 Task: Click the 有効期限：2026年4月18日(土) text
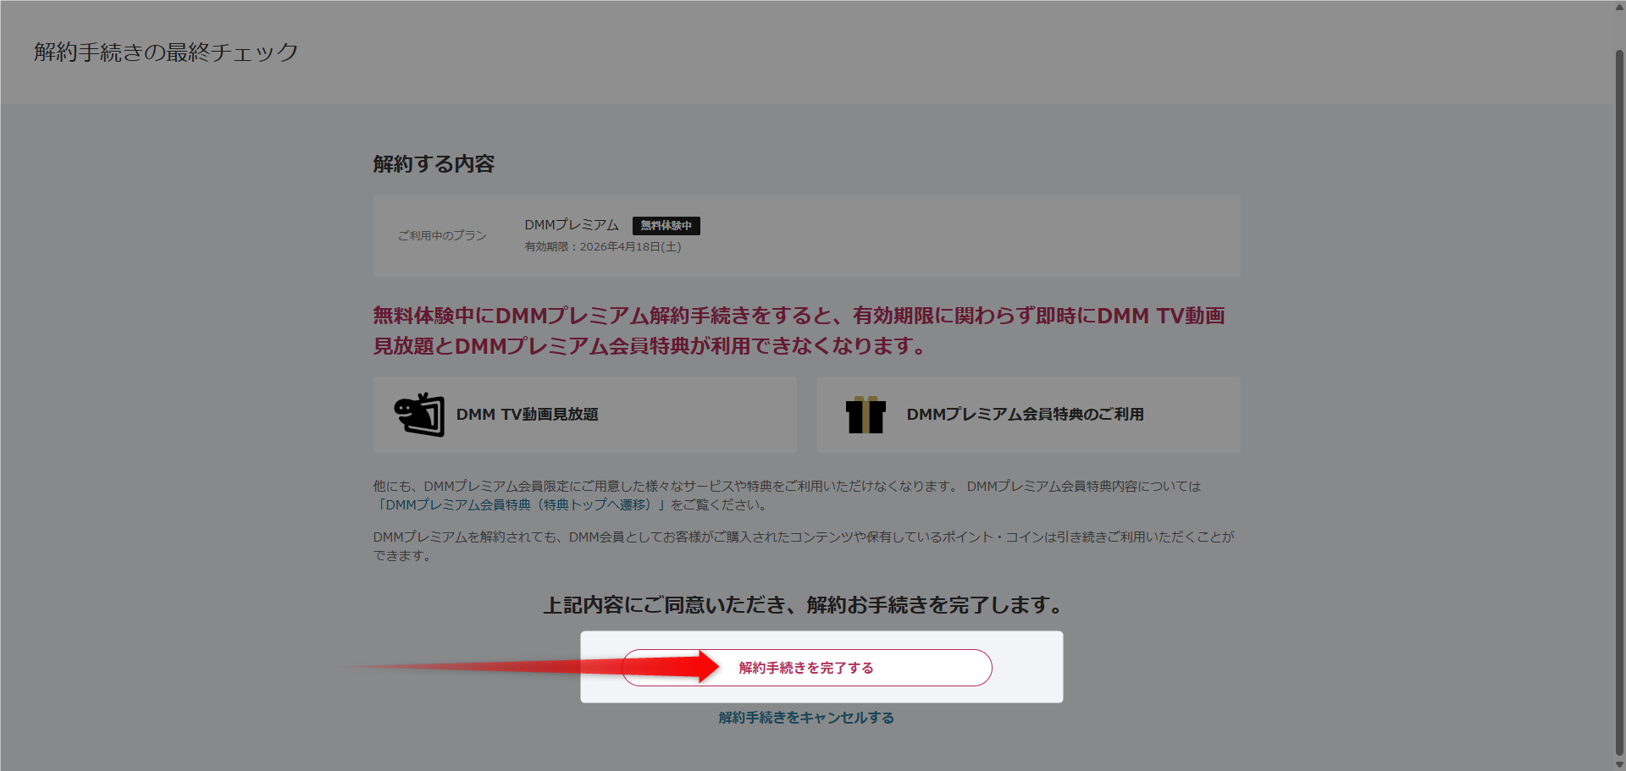click(602, 247)
